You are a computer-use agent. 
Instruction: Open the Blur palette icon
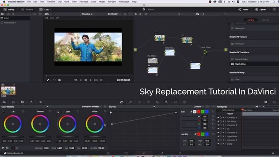157,102
